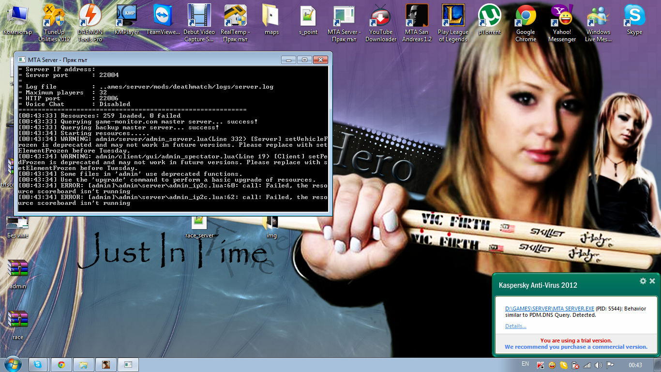Open KMPlayer desktop shortcut

[127, 16]
